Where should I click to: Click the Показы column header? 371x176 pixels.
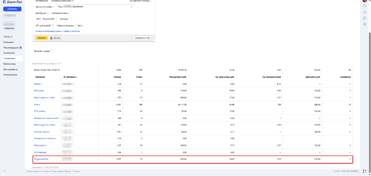[x=118, y=77]
